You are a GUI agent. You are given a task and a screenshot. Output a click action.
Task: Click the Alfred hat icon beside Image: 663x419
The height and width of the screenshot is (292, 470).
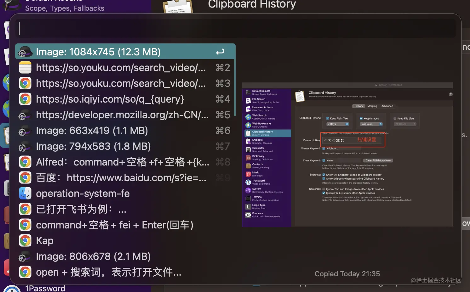click(x=25, y=131)
